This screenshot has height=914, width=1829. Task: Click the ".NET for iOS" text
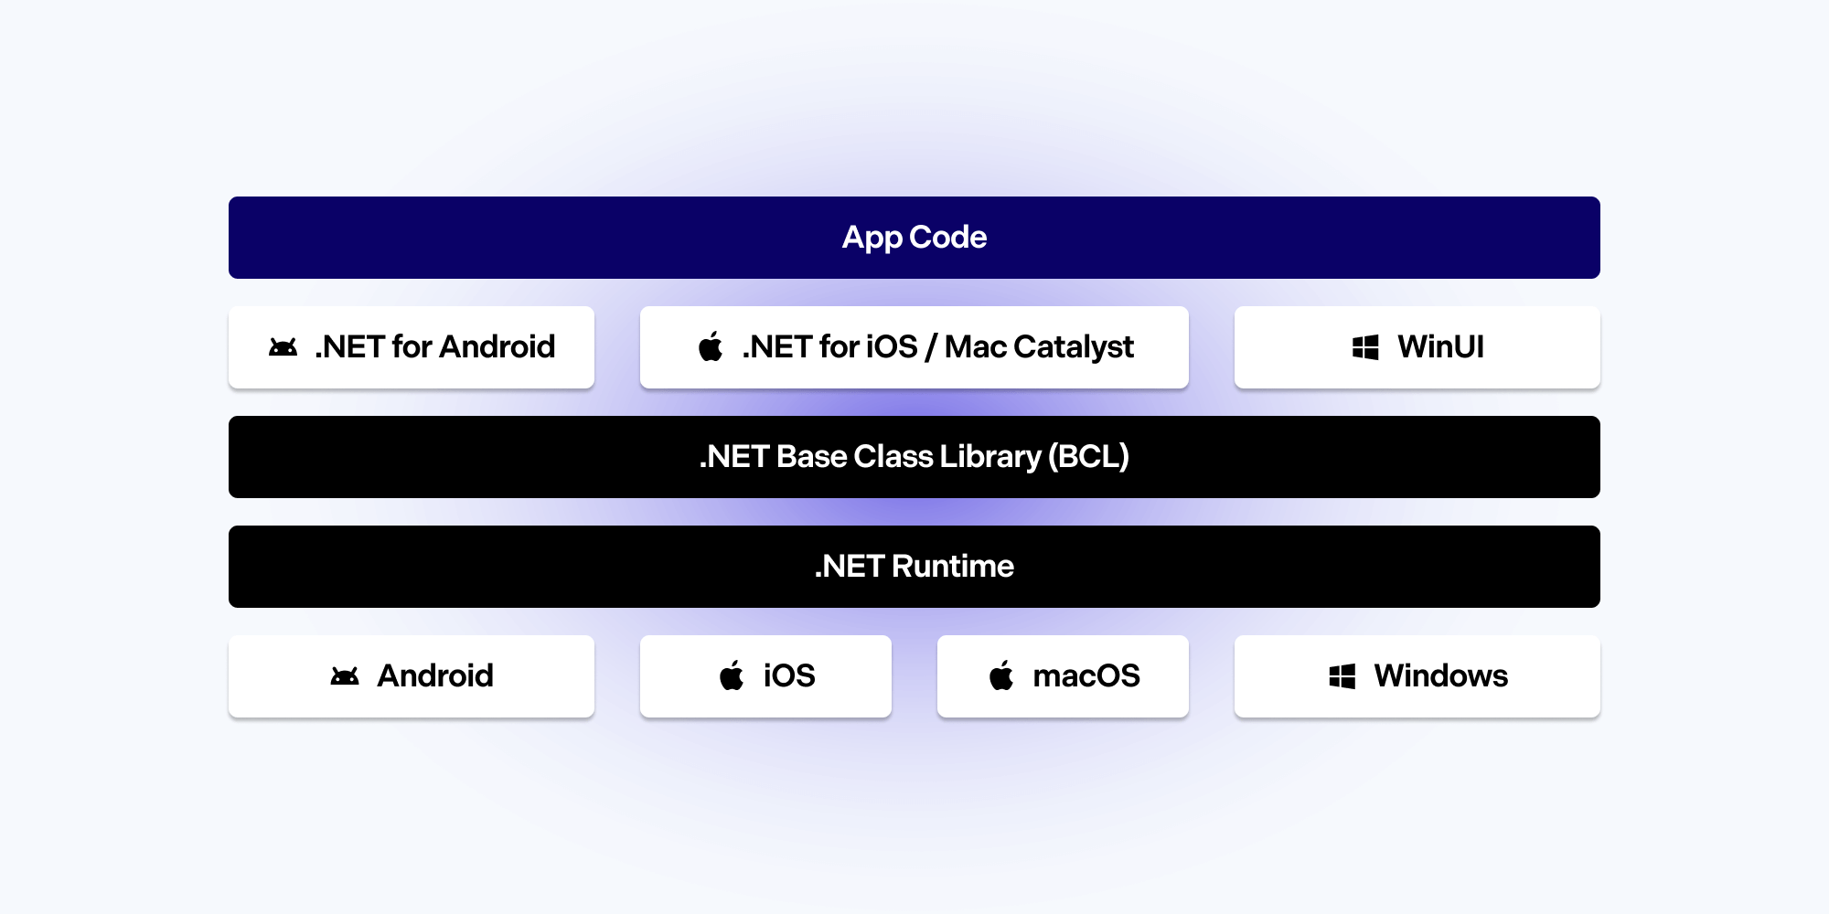pyautogui.click(x=829, y=347)
